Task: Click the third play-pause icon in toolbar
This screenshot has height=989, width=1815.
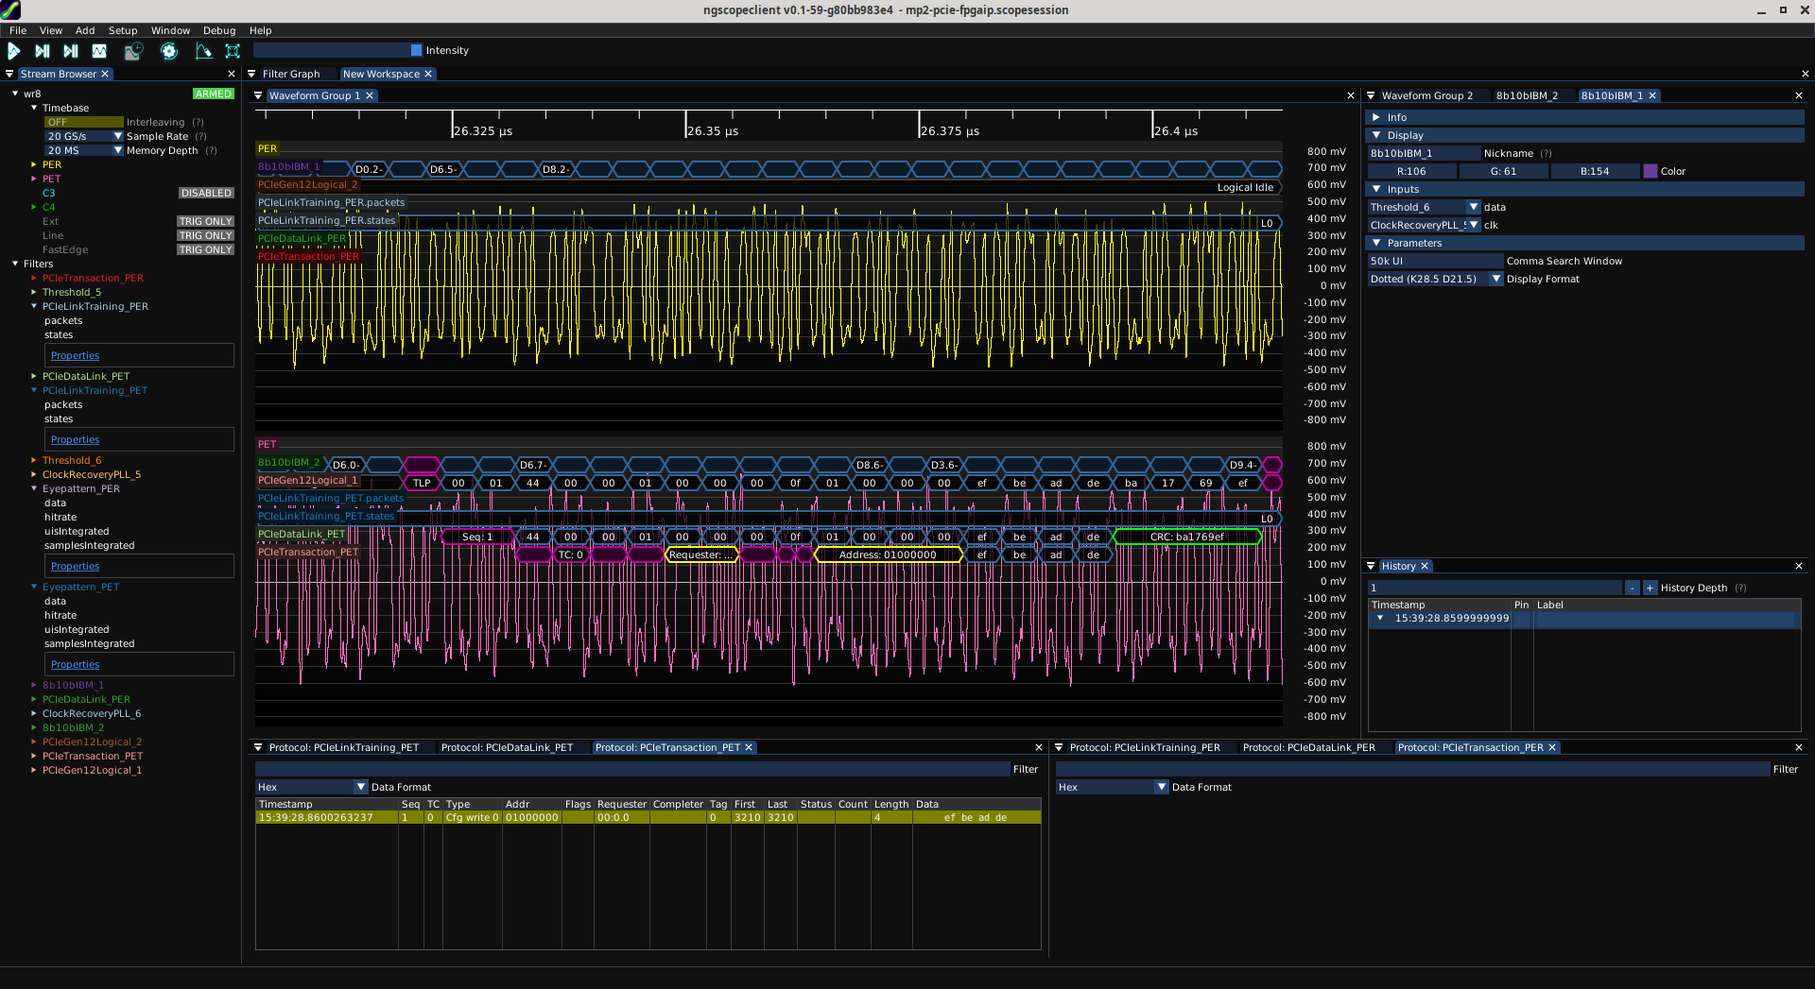Action: 71,51
